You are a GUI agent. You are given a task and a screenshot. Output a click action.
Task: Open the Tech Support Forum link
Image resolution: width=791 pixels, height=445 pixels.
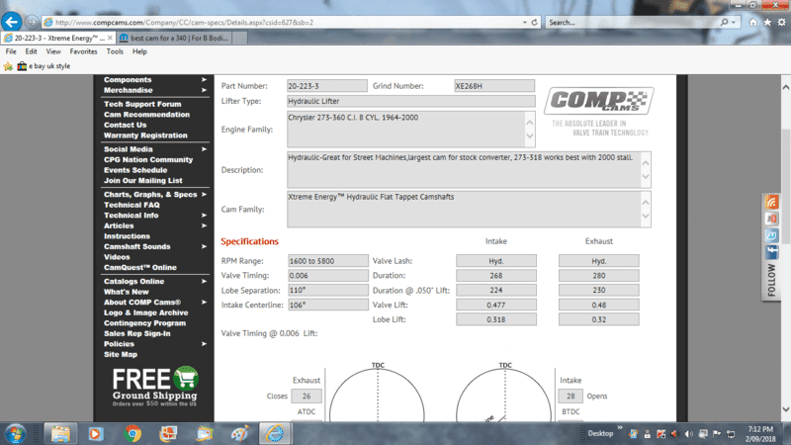click(x=142, y=104)
